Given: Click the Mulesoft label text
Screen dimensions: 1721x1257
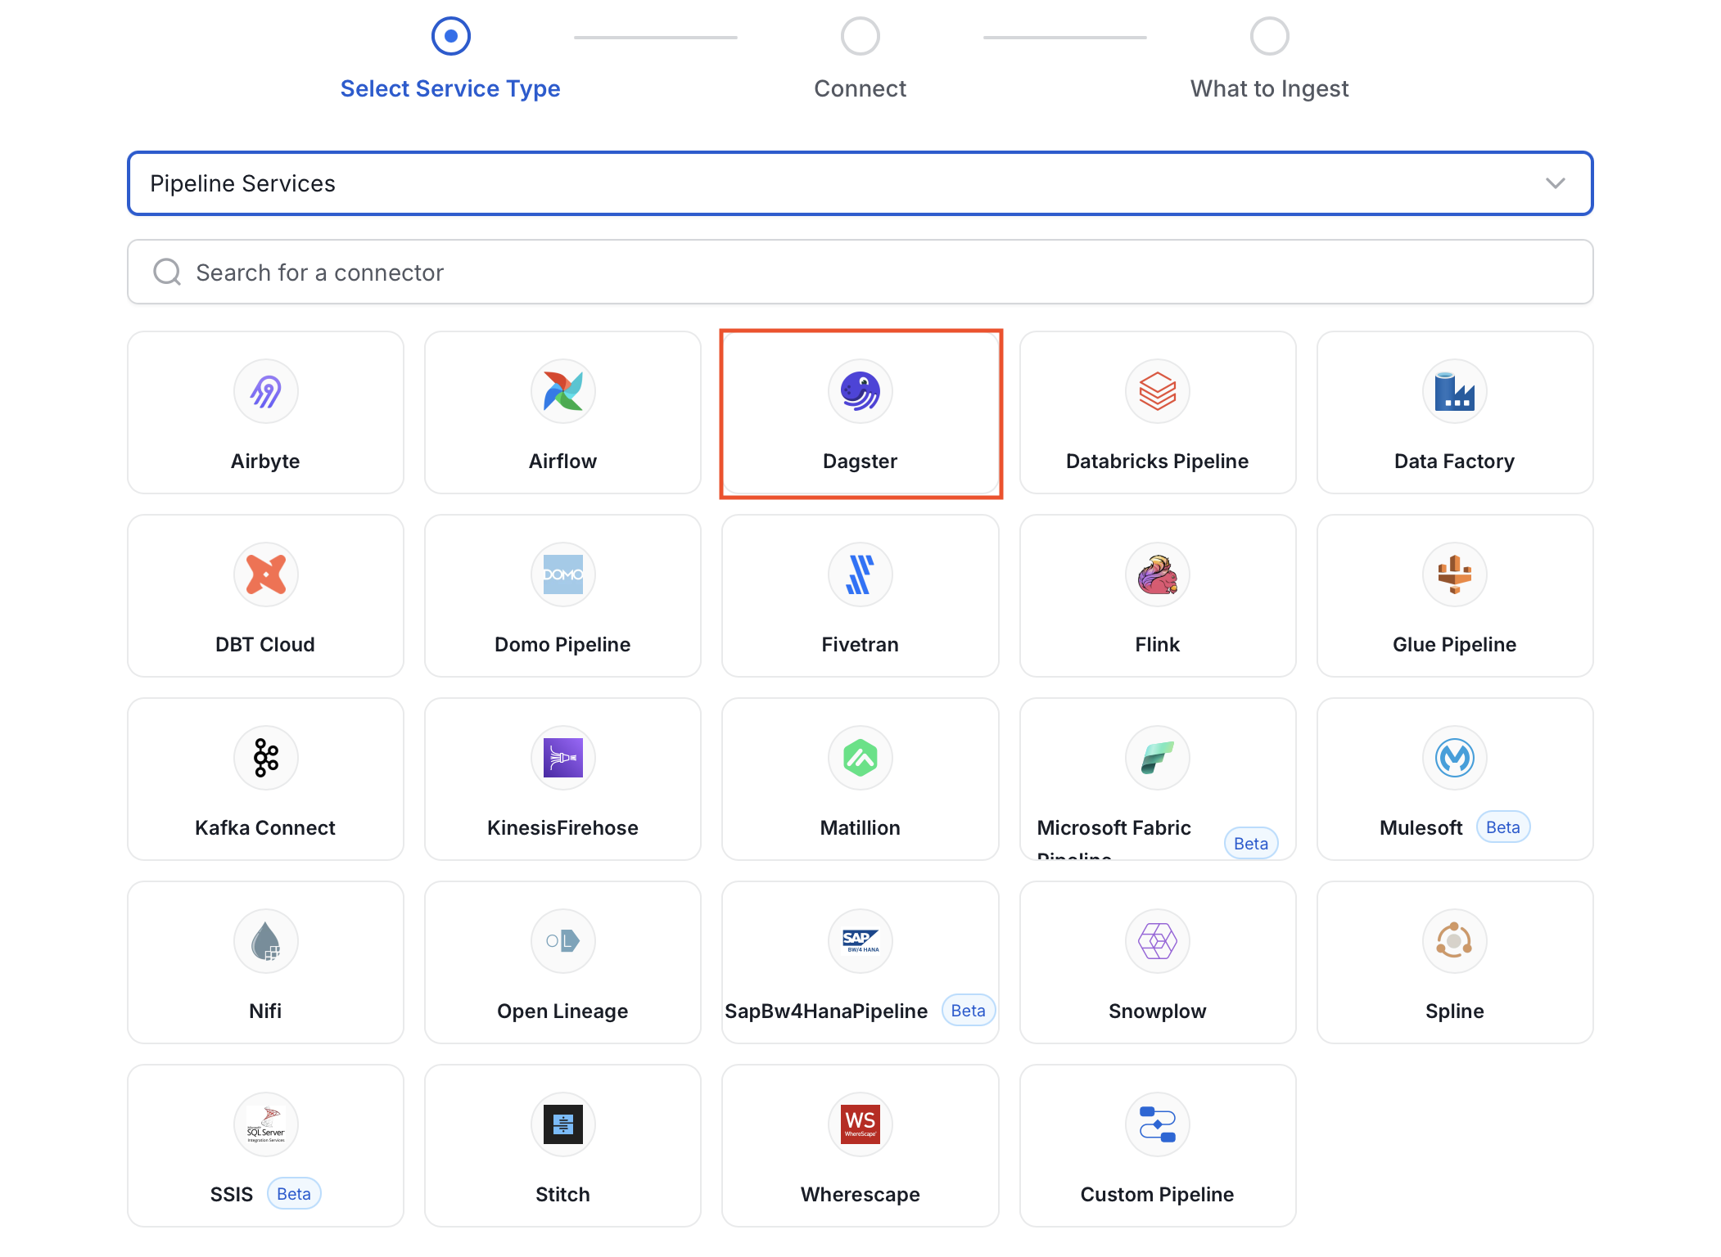Looking at the screenshot, I should pos(1421,827).
